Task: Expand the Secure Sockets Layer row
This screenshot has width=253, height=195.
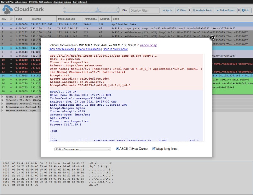Action: (x=2, y=111)
